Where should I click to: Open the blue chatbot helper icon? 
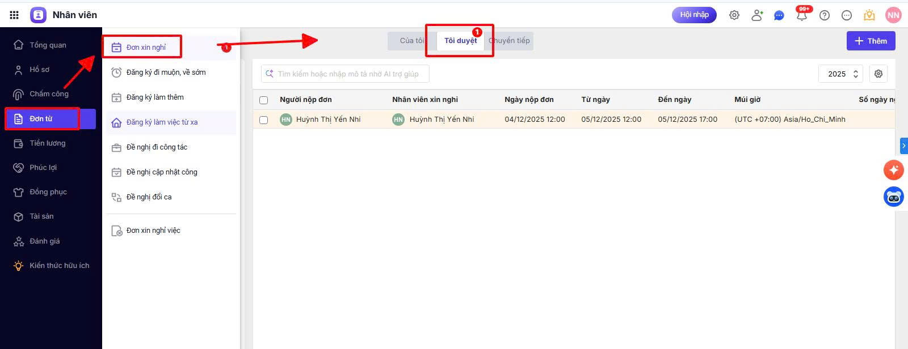pyautogui.click(x=894, y=197)
